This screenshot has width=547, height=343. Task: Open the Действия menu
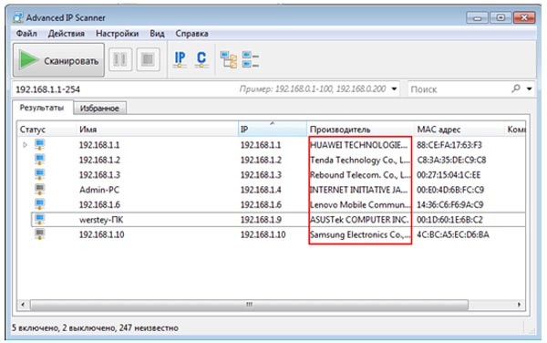coord(67,34)
